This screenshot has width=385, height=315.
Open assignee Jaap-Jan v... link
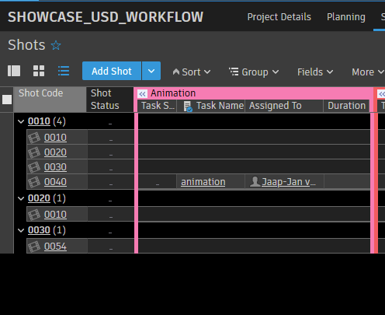click(x=289, y=182)
